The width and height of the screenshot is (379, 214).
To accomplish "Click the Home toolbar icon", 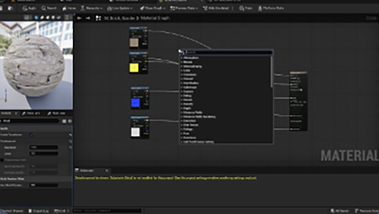I will 69,8.
